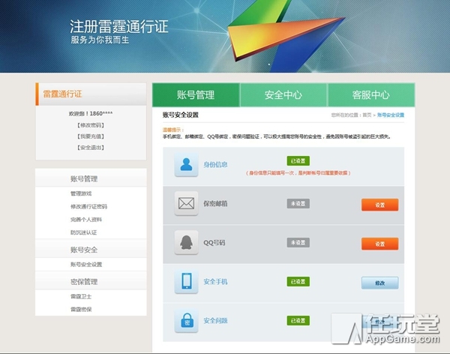Open 完善个人资料 in the sidebar

(x=86, y=220)
